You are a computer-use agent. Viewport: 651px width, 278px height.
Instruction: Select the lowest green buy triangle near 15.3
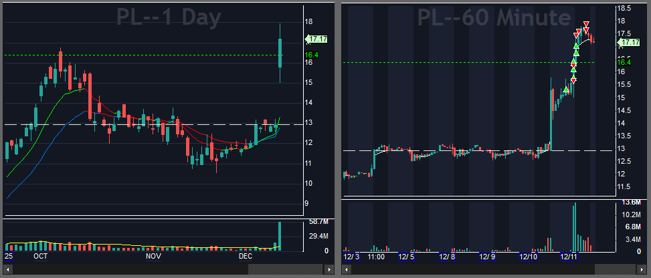[x=566, y=90]
